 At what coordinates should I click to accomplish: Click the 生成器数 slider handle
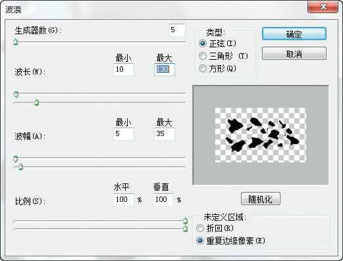tap(15, 41)
